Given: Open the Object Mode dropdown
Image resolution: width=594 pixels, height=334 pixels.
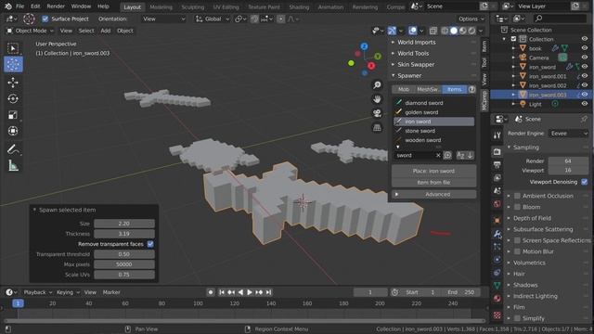Looking at the screenshot, I should 31,31.
